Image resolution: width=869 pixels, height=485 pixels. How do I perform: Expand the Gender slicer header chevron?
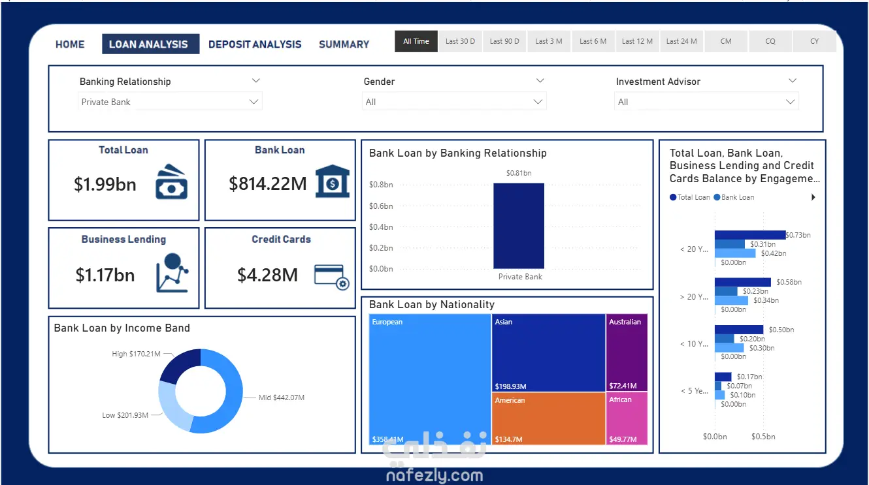pyautogui.click(x=540, y=81)
